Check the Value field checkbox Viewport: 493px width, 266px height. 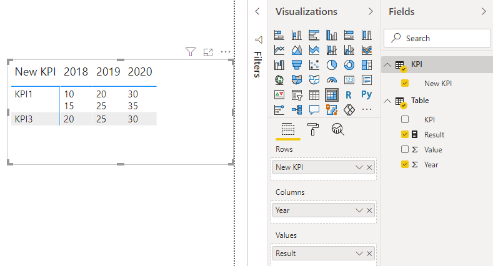coord(405,149)
